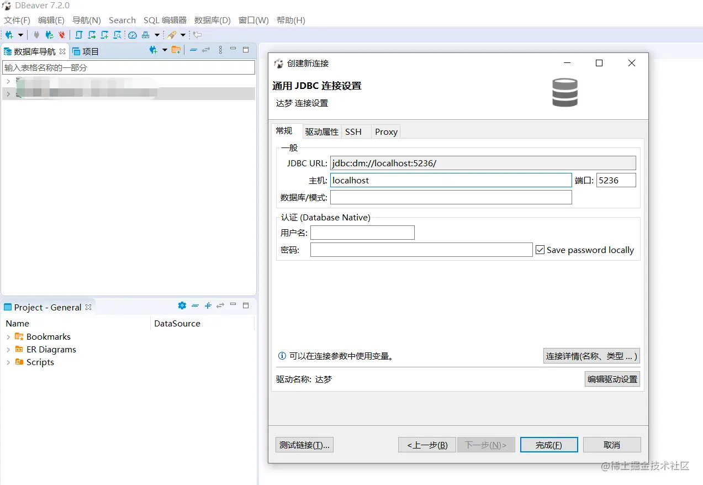
Task: Click 编辑驱动设置 button
Action: [612, 379]
